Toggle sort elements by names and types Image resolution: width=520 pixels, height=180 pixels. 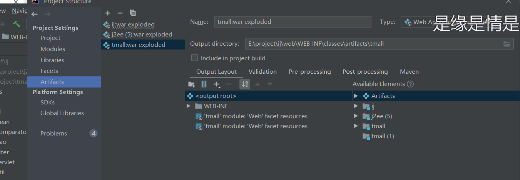(244, 84)
